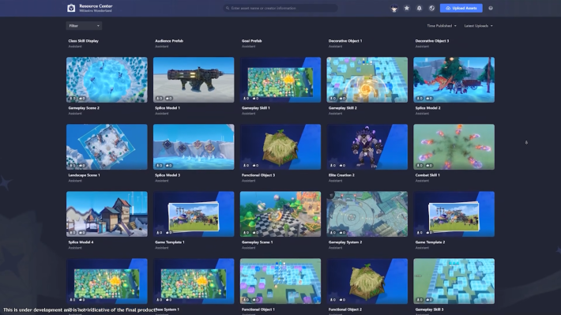The width and height of the screenshot is (561, 315).
Task: Click like icon on Gameplay System 2 thumbnail
Action: tap(341, 233)
